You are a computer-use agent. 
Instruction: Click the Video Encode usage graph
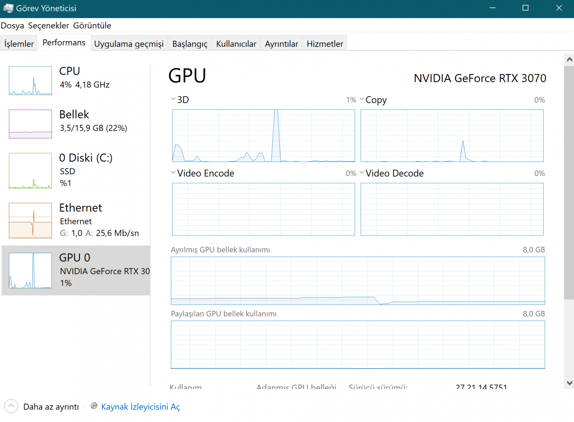(263, 209)
